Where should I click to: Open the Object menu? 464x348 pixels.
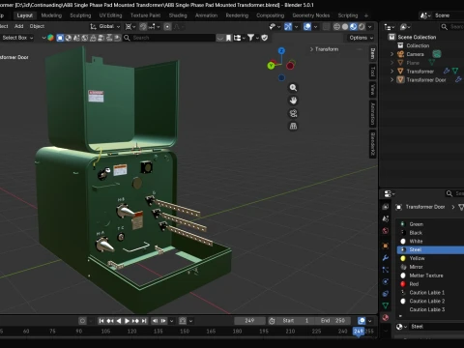(x=37, y=26)
